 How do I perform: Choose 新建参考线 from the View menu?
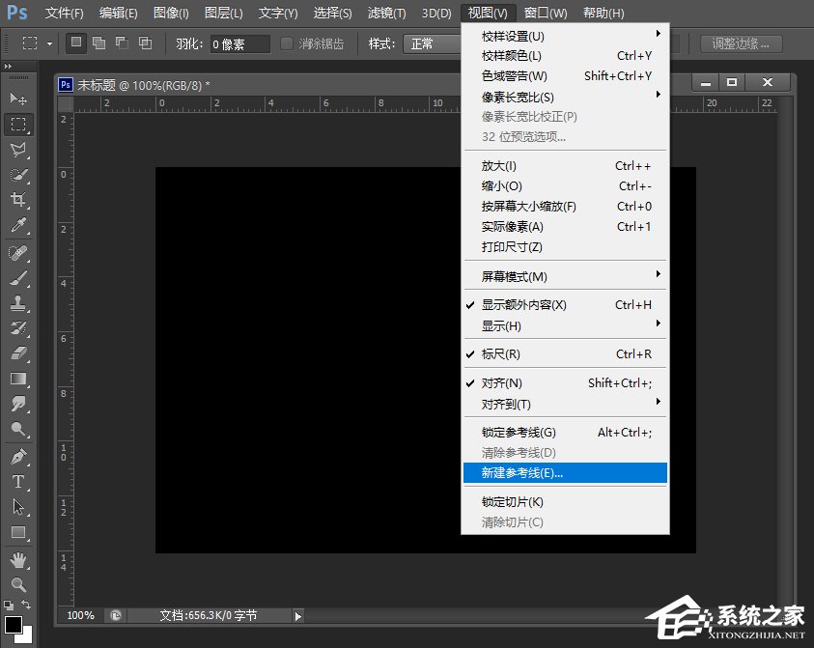tap(522, 472)
